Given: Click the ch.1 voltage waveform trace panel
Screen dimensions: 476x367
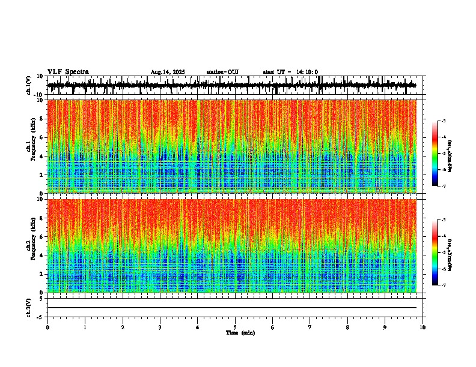Looking at the screenshot, I should [234, 85].
